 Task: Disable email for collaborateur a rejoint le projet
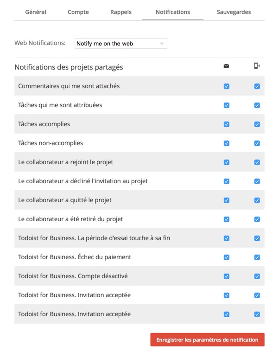[227, 162]
